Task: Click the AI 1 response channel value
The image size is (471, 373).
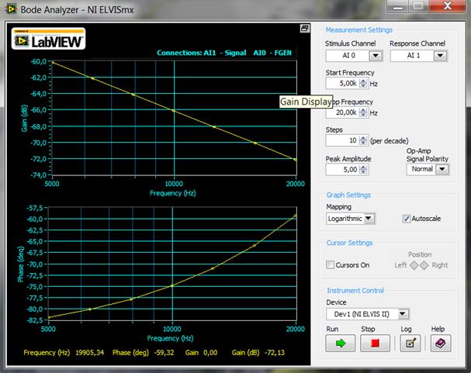Action: 413,56
